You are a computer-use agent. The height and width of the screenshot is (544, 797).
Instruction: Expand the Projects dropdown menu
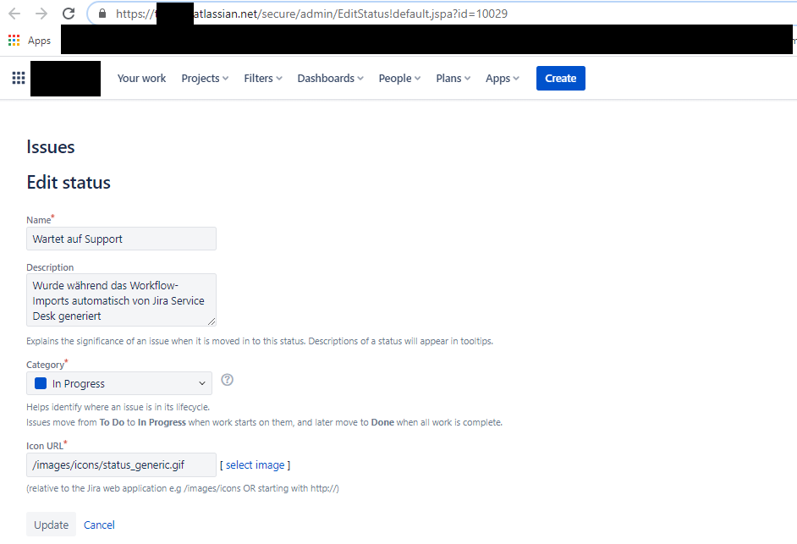click(x=205, y=79)
